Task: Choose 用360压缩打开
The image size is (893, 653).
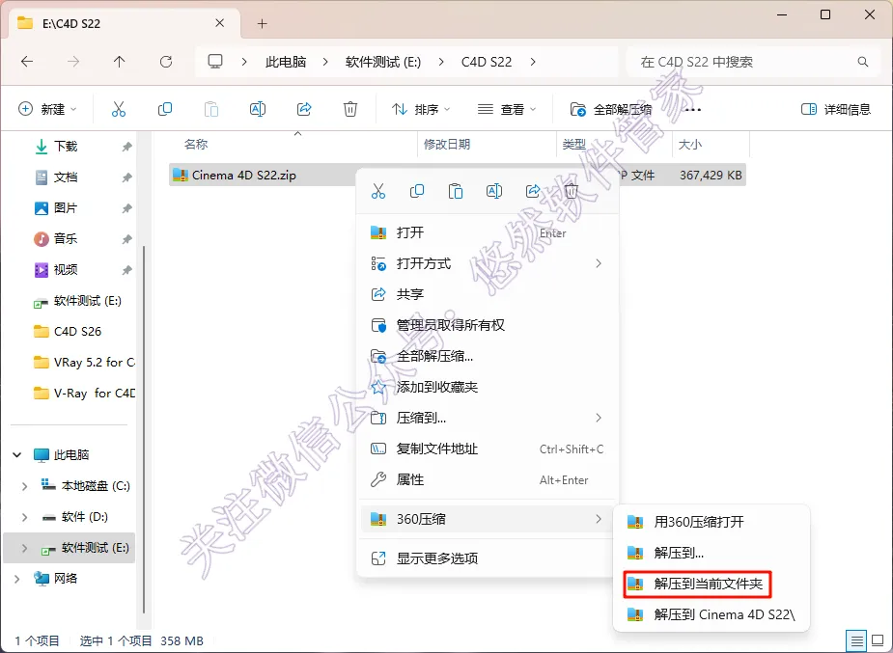Action: coord(712,522)
